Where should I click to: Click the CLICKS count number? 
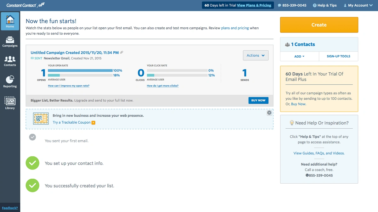[141, 73]
